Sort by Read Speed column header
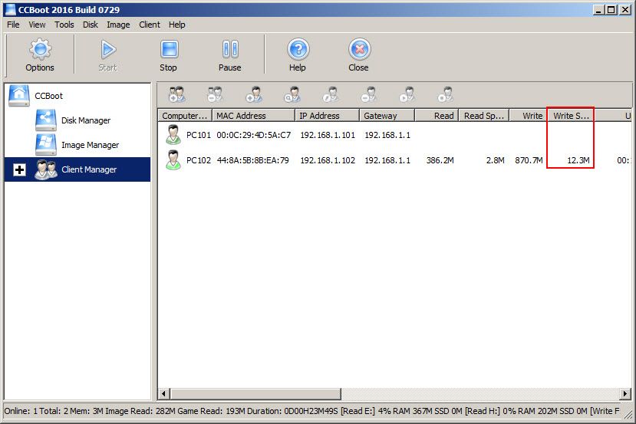Image resolution: width=636 pixels, height=424 pixels. 484,116
